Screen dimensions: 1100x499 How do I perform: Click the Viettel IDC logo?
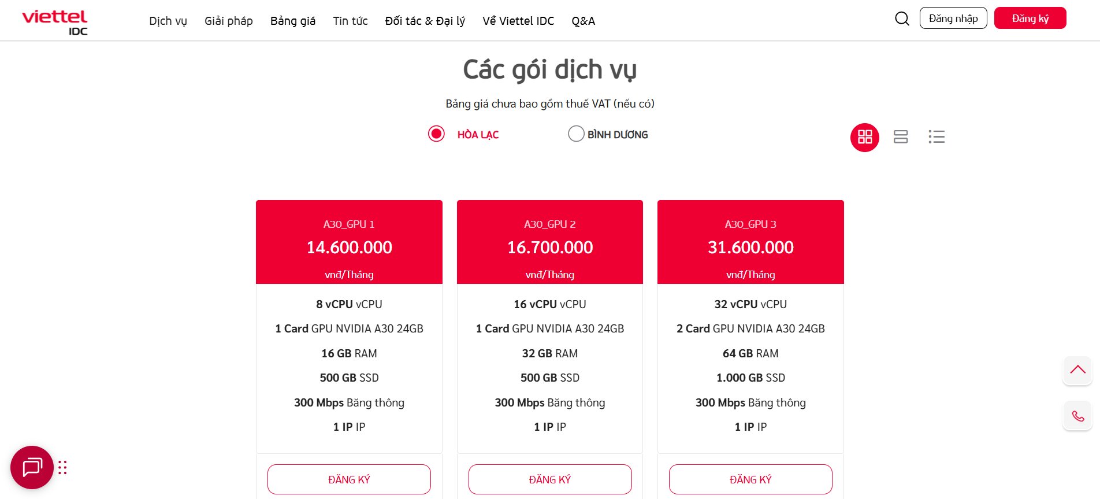(55, 22)
